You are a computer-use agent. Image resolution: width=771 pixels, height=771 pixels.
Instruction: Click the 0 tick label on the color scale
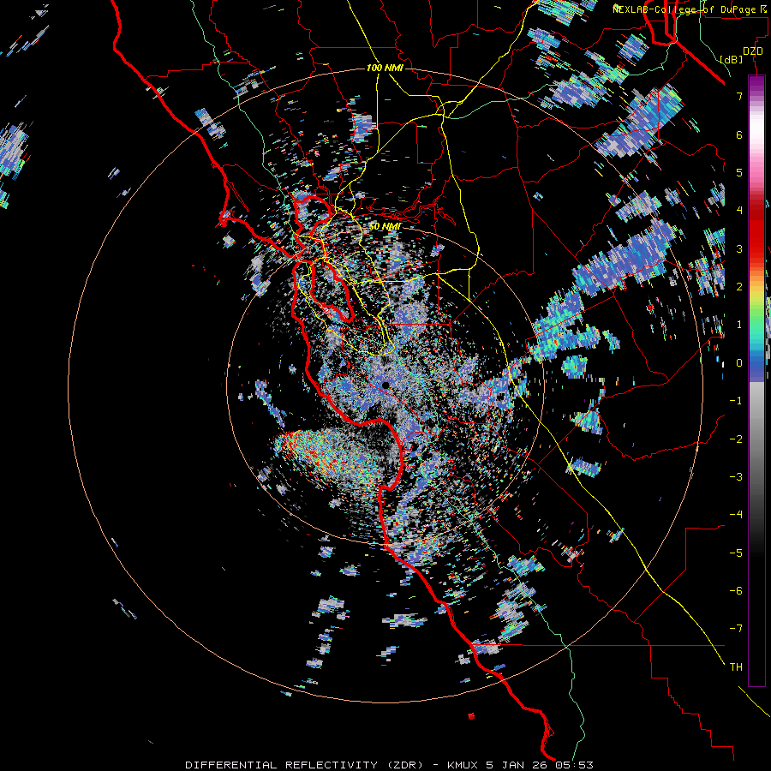point(739,363)
